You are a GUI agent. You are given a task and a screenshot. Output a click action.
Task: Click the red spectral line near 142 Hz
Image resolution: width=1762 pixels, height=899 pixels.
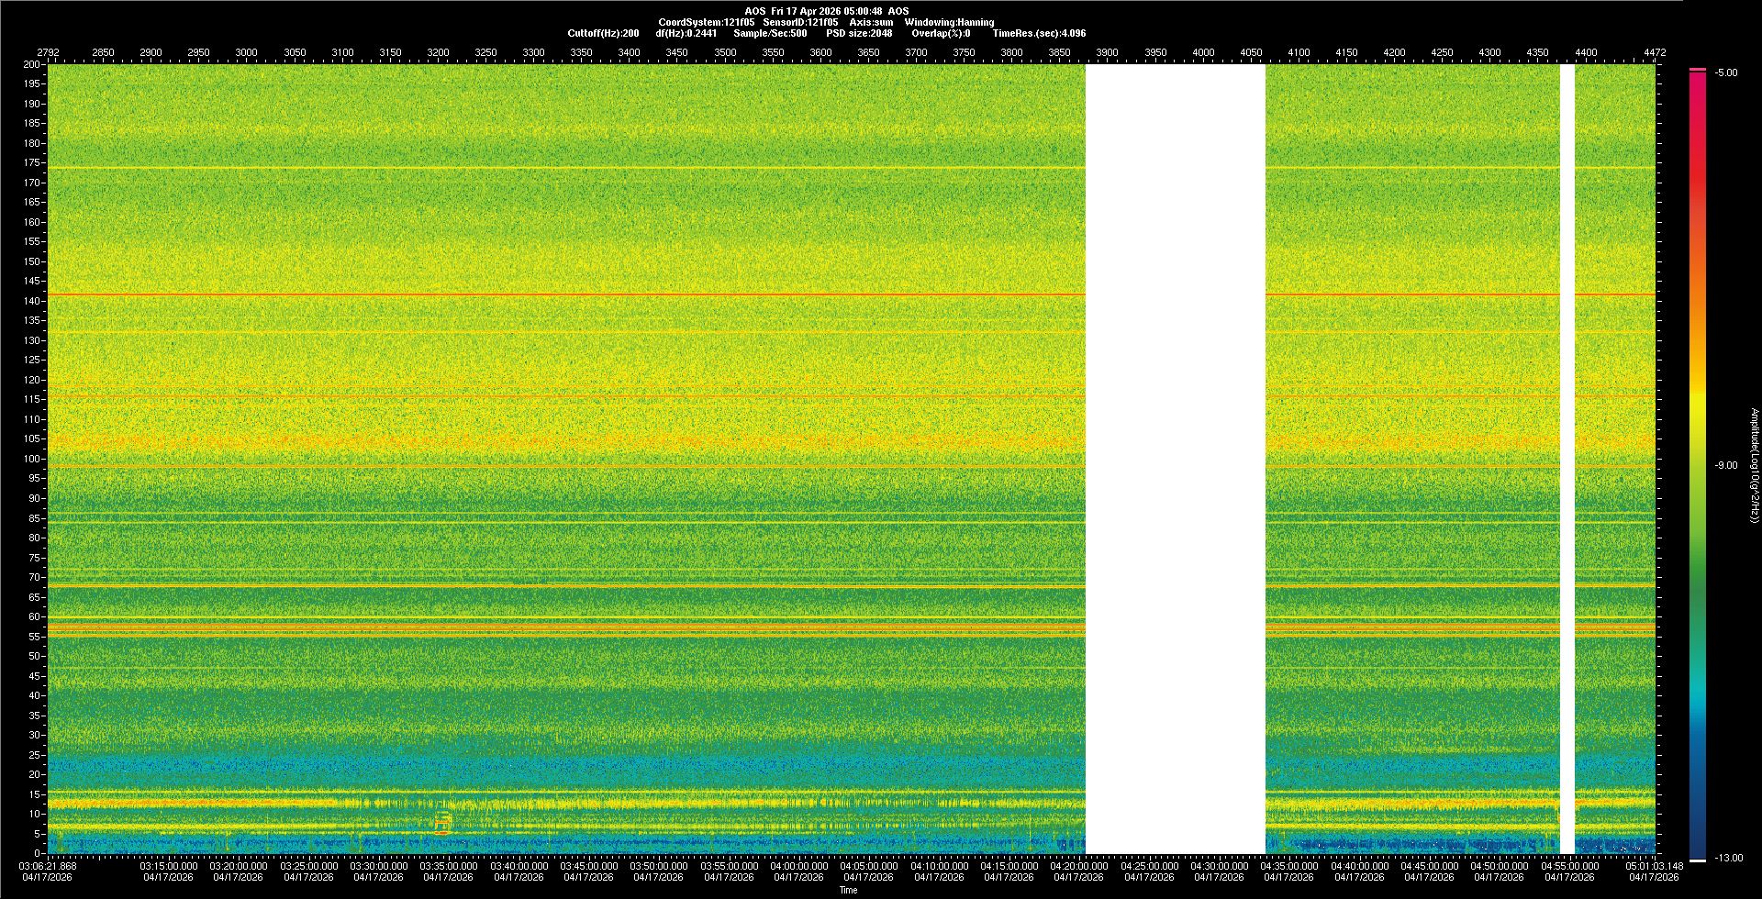coord(551,294)
